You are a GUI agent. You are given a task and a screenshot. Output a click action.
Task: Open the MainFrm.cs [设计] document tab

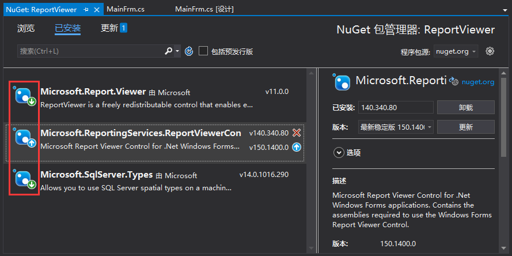tap(204, 9)
